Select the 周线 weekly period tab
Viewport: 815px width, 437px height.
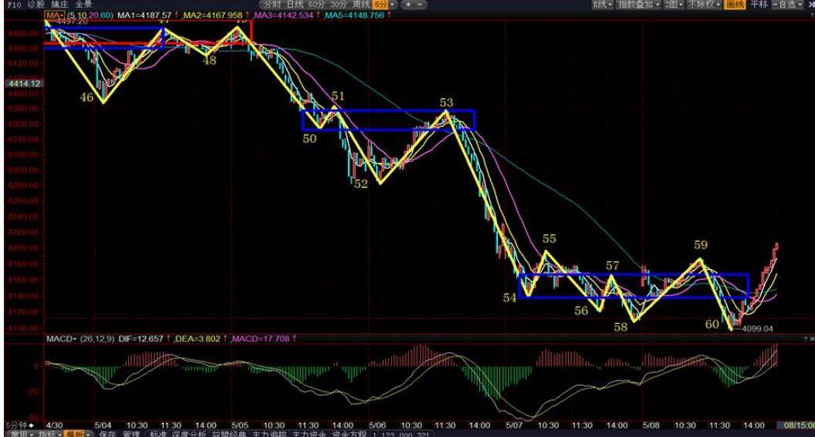click(362, 5)
